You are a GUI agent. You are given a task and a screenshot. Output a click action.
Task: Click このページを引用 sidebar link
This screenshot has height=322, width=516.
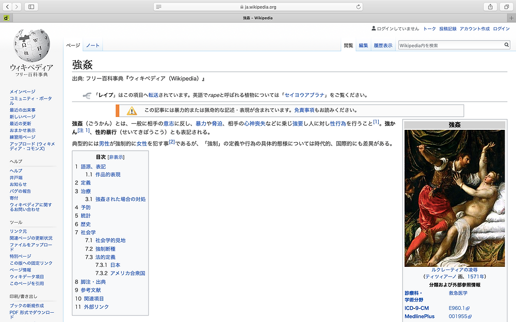pos(27,283)
